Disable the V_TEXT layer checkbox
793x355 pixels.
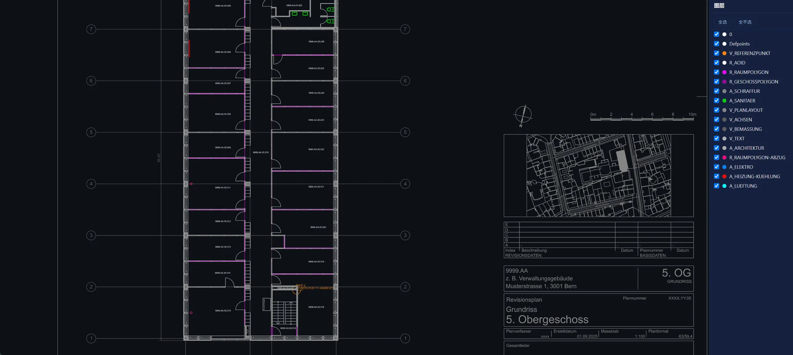716,138
